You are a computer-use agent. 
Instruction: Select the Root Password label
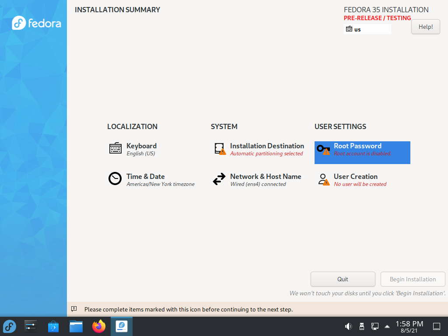(x=357, y=146)
